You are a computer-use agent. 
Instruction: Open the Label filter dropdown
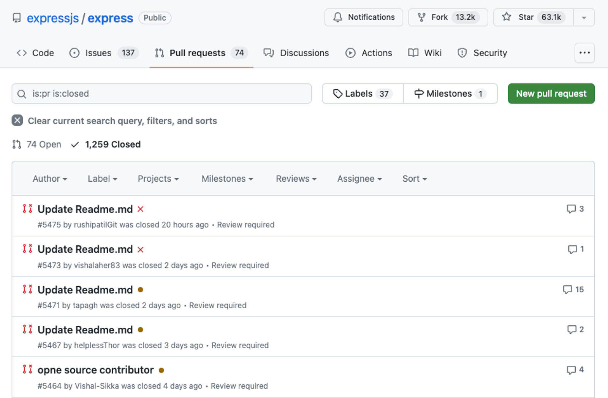[x=103, y=179]
